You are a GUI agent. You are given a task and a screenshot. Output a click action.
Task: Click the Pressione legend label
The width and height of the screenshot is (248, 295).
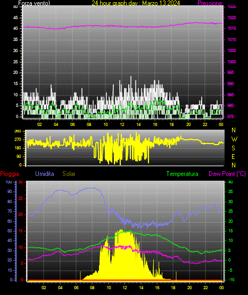210,3
